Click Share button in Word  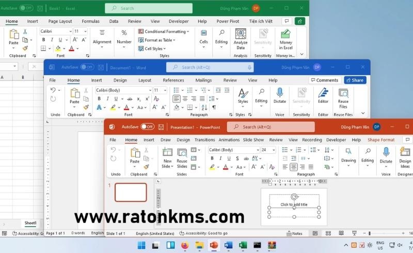click(355, 80)
